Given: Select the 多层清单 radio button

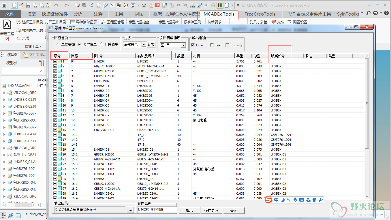Looking at the screenshot, I should pos(80,45).
